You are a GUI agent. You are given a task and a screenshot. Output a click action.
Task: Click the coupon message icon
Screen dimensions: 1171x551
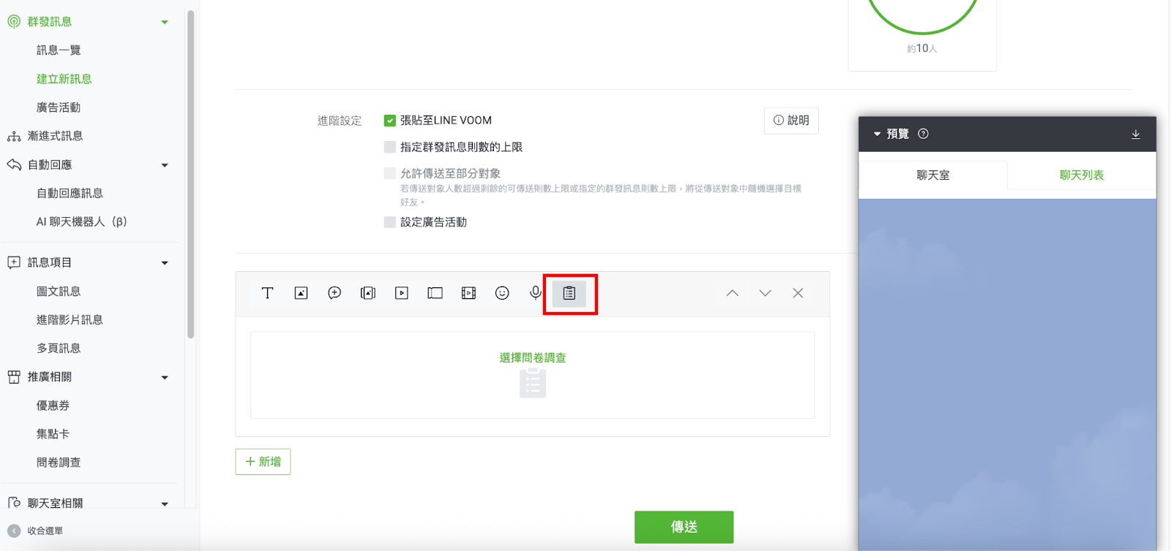click(435, 293)
